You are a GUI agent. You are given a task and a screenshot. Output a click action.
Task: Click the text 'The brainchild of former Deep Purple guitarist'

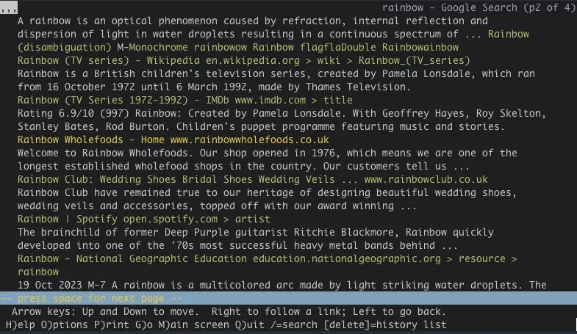click(152, 233)
